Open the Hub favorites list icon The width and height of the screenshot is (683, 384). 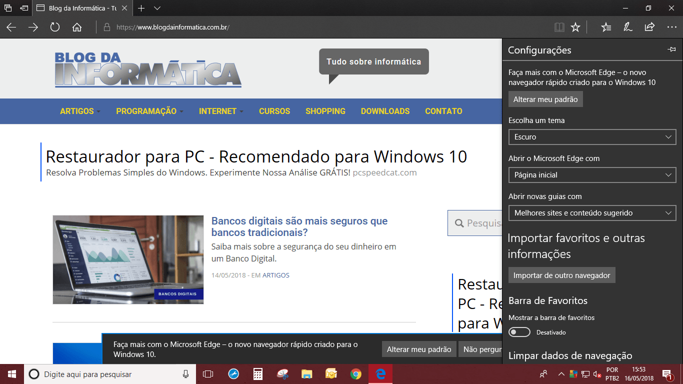[606, 27]
